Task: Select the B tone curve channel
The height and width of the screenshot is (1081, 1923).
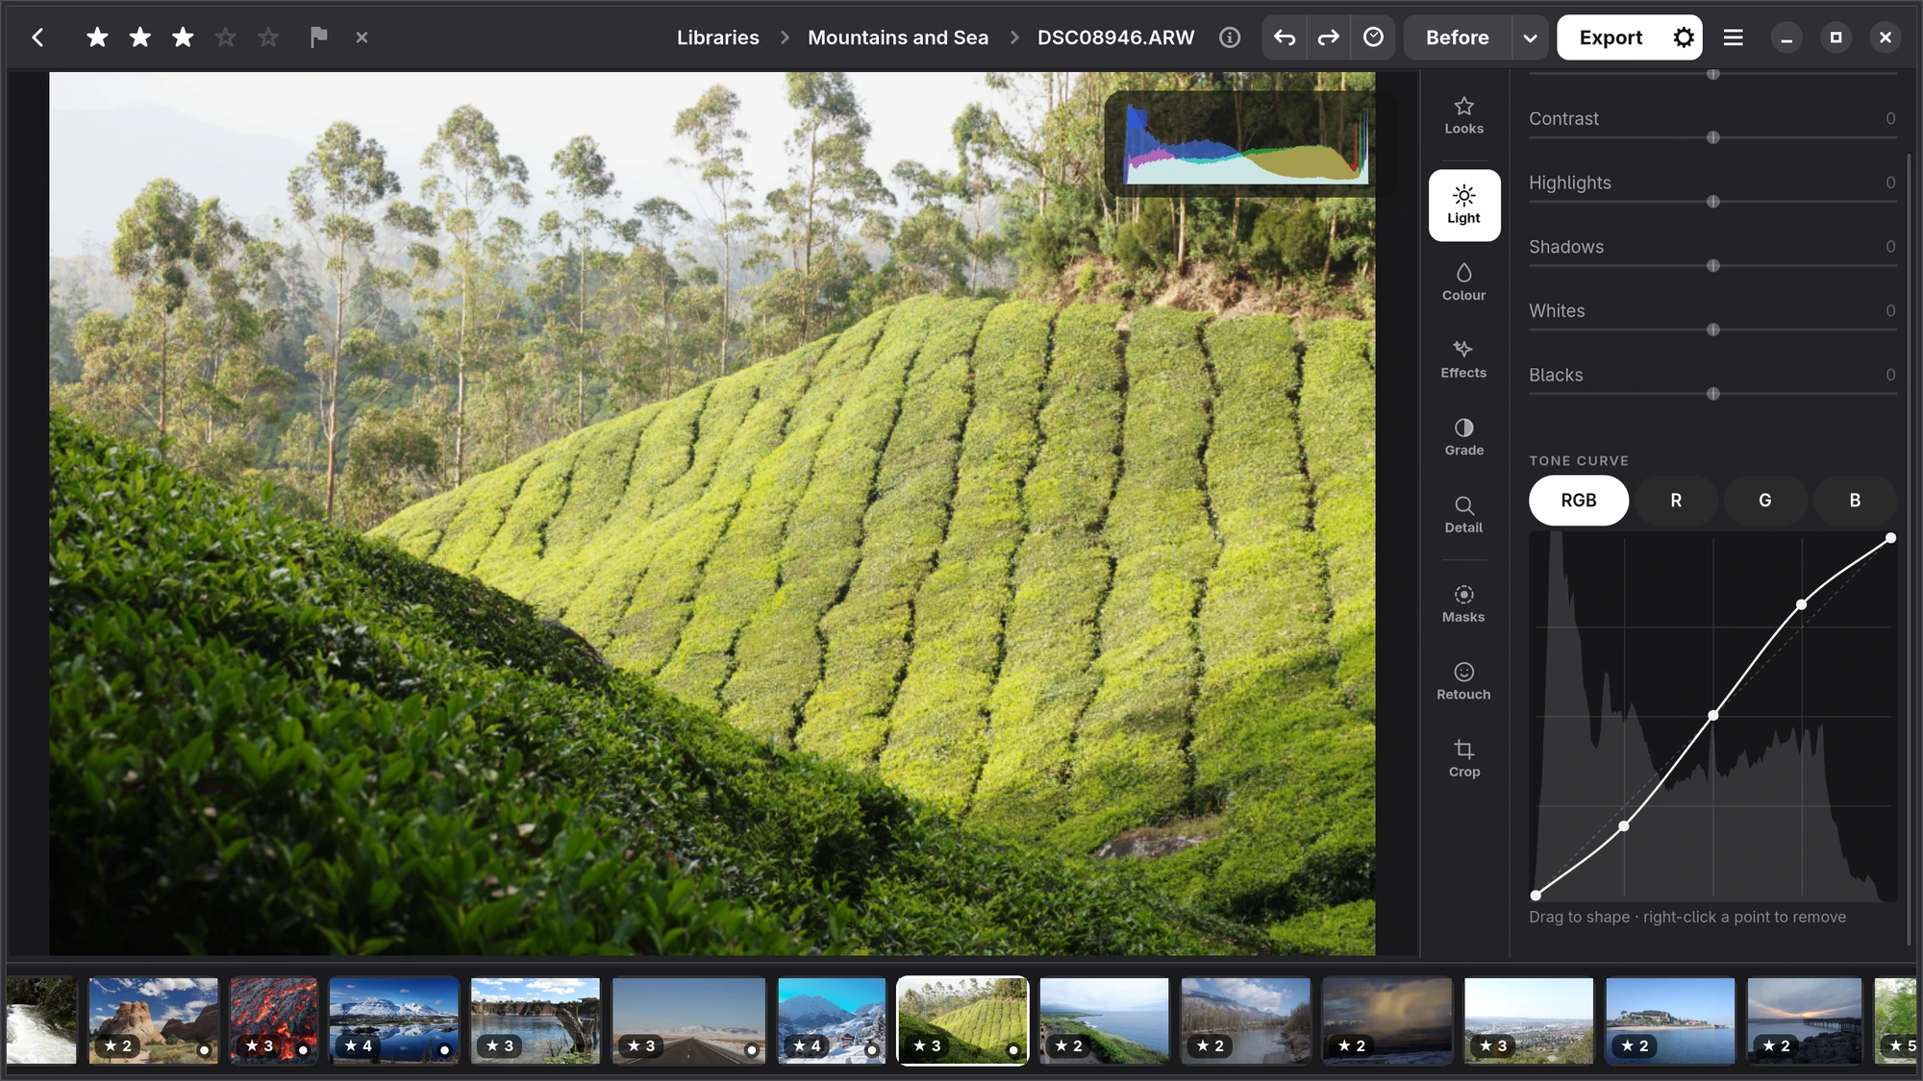Action: [x=1855, y=500]
